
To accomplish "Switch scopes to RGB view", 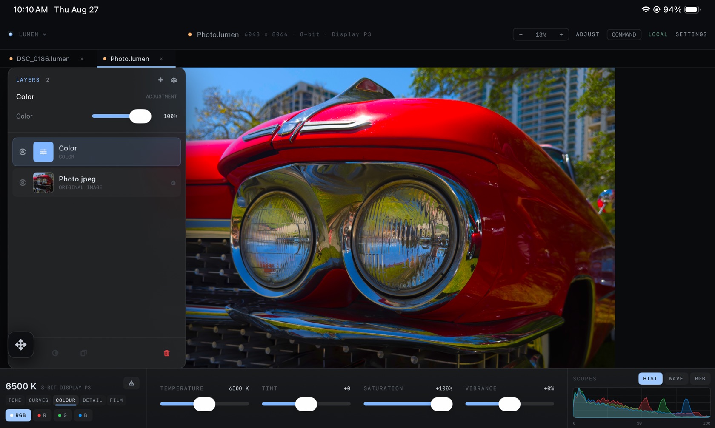I will point(700,379).
